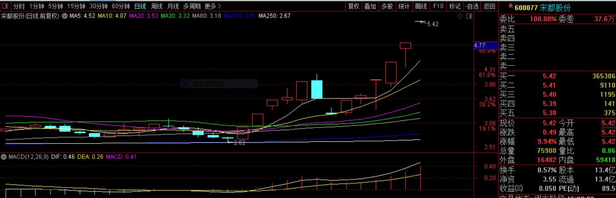Click the MA30: 3.32 indicator label
The image size is (616, 198).
pos(175,16)
